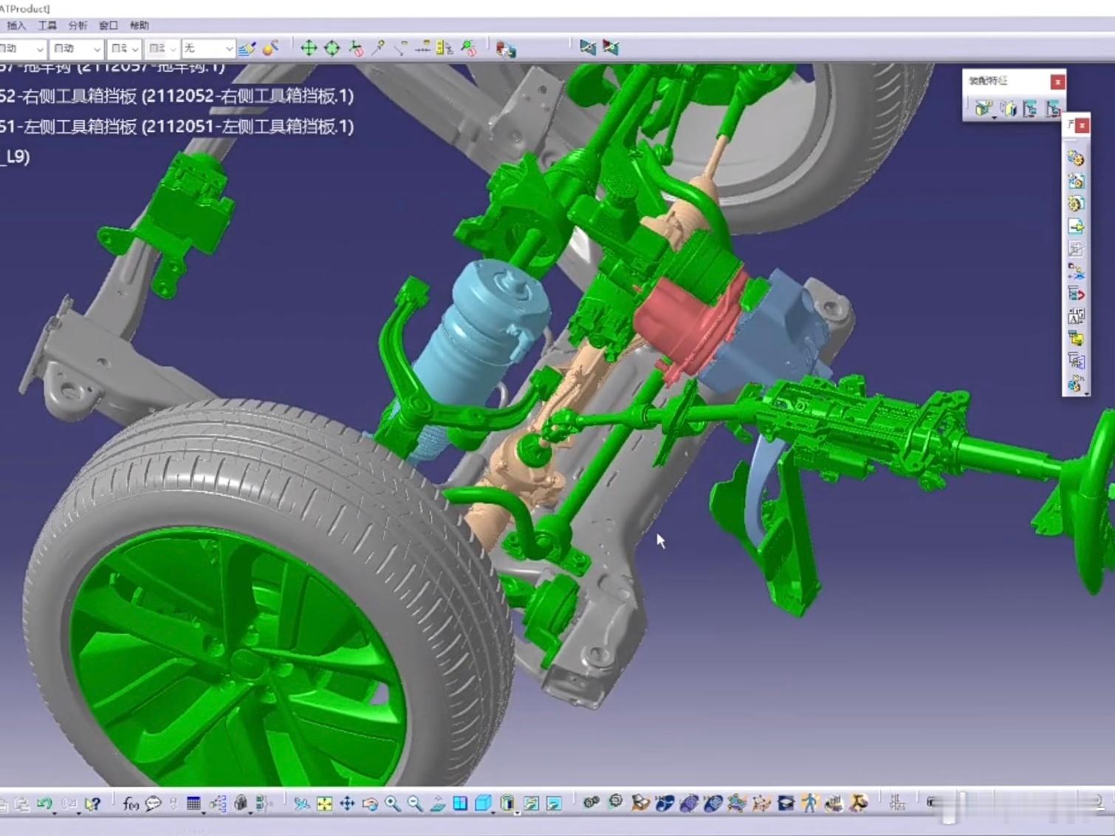
Task: Open the 工具 menu
Action: [x=47, y=25]
